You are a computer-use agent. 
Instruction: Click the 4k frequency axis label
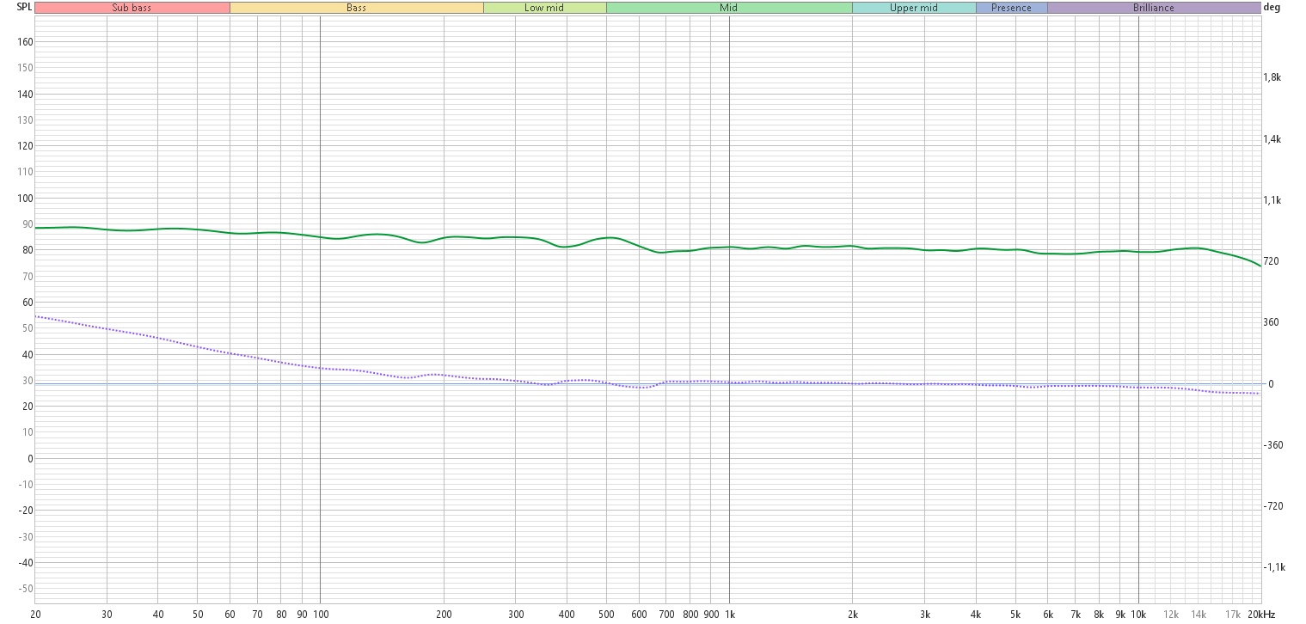976,615
